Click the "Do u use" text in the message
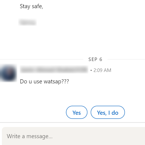Screen dimensions: 145x145 31,81
